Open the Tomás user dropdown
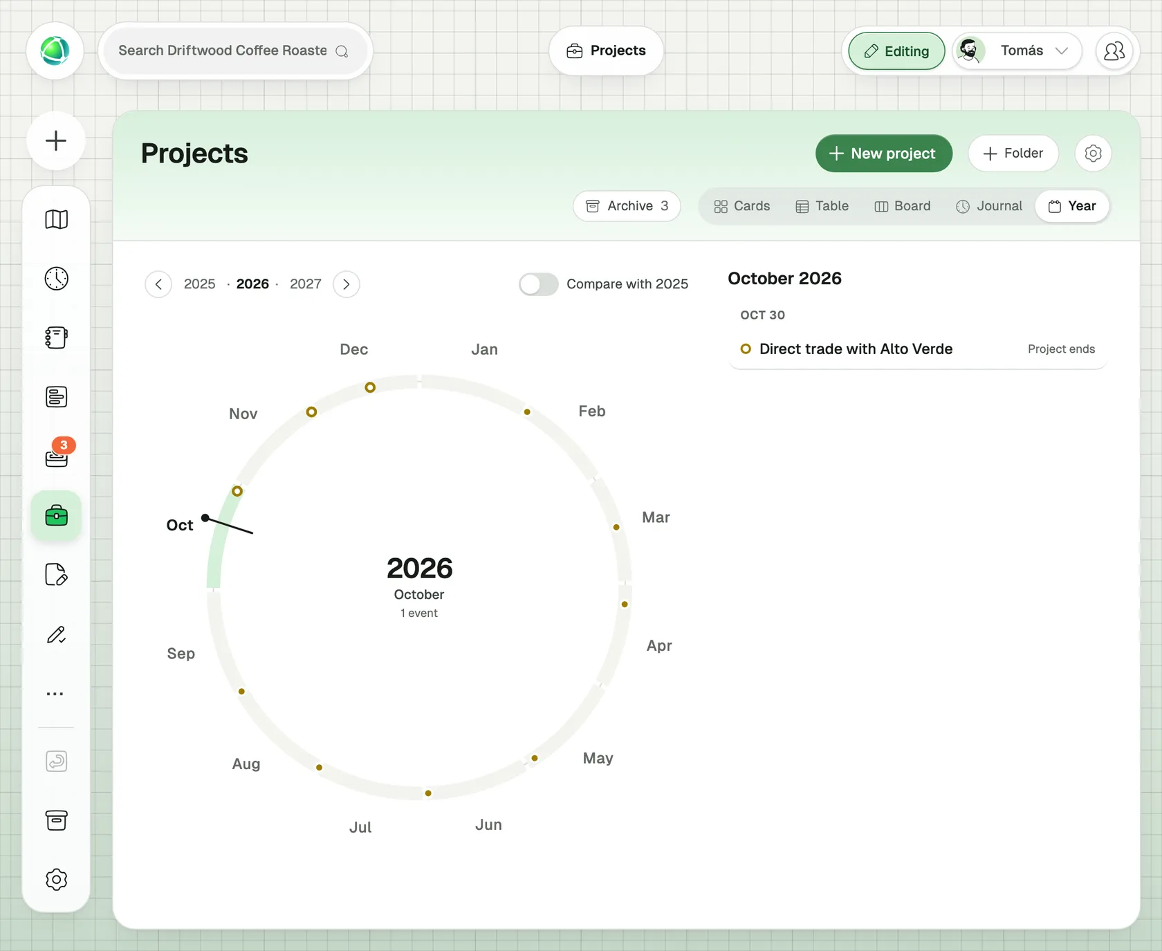The height and width of the screenshot is (951, 1162). tap(1017, 51)
